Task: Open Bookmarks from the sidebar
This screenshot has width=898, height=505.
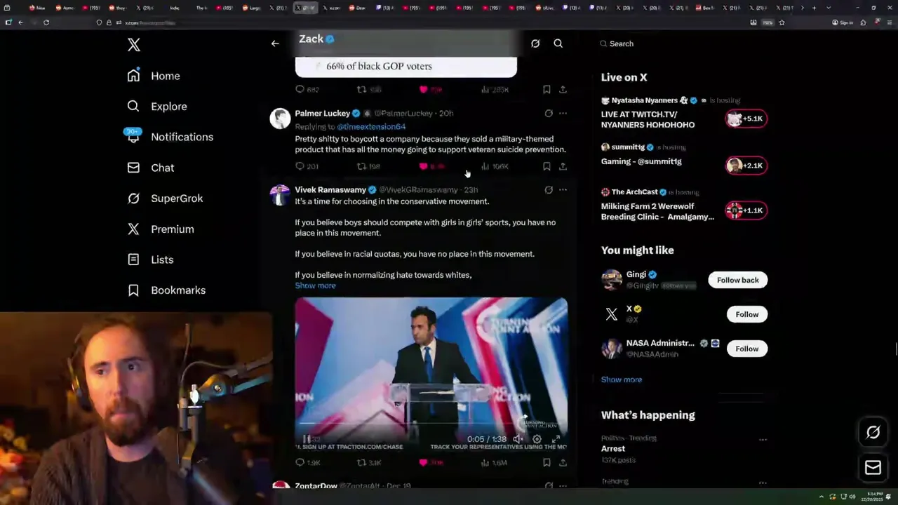Action: coord(166,290)
